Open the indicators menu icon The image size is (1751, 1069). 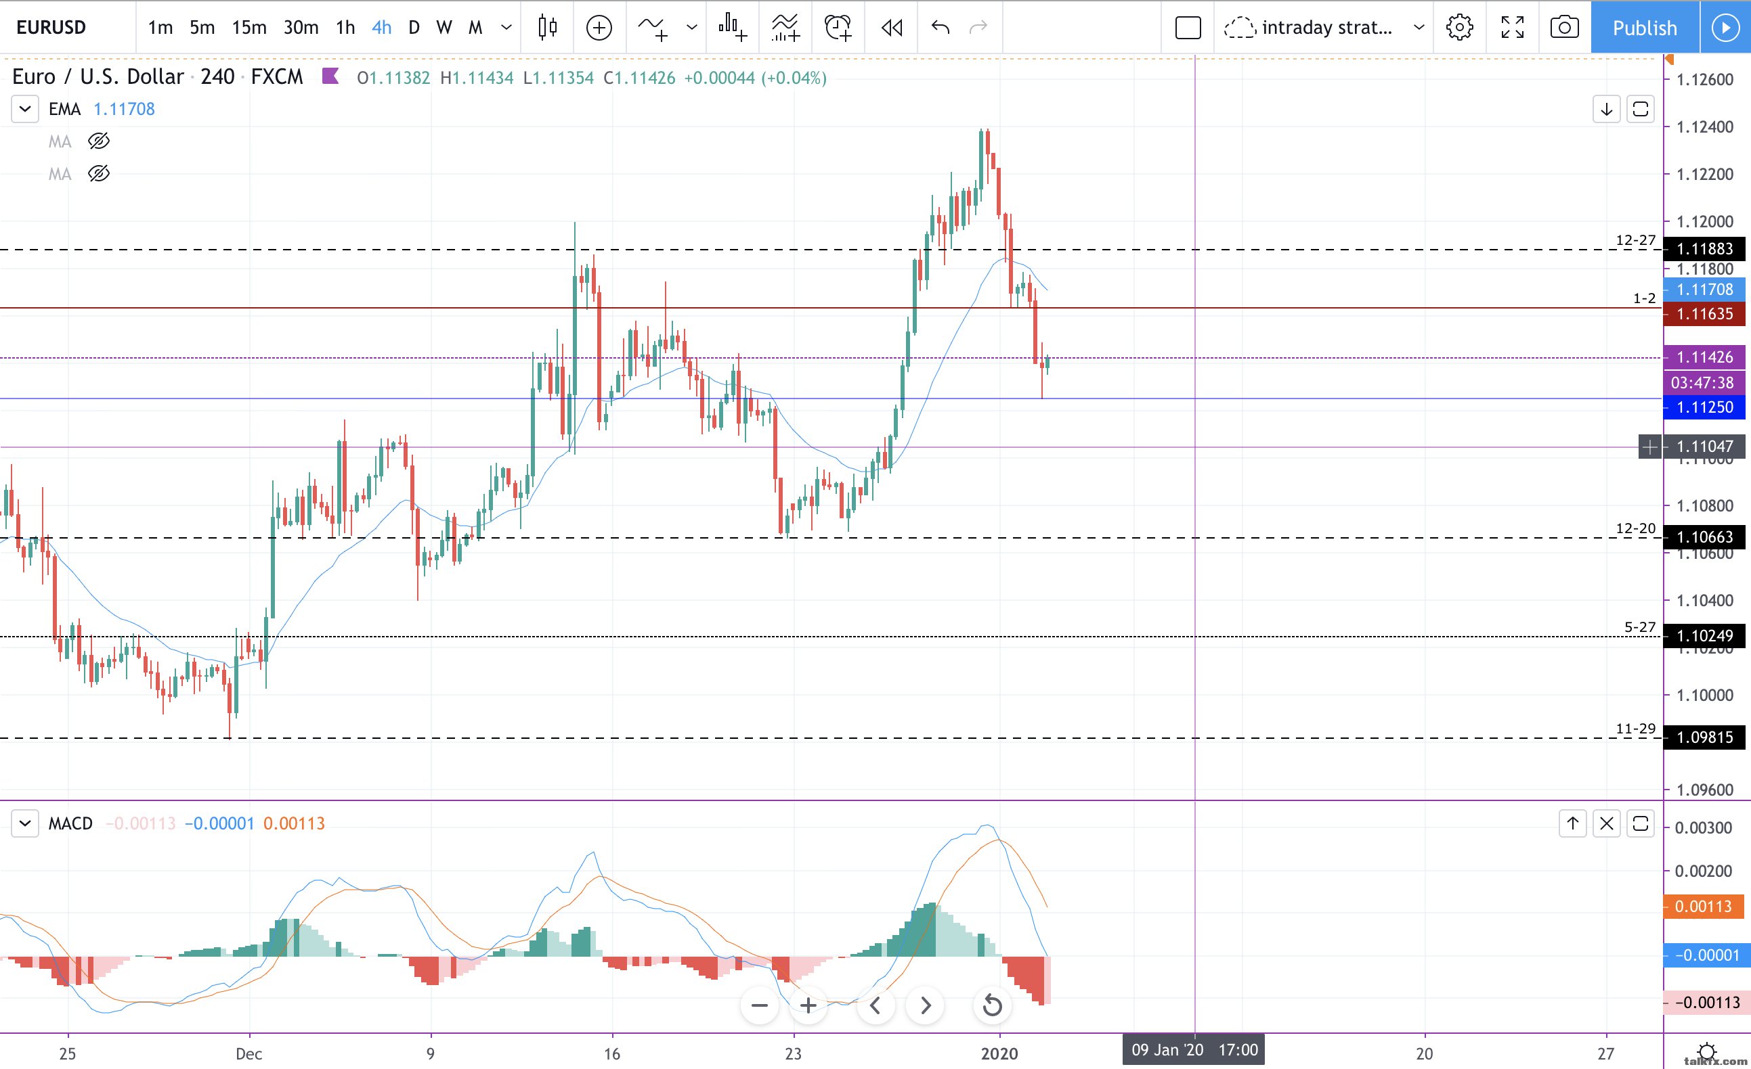point(653,27)
